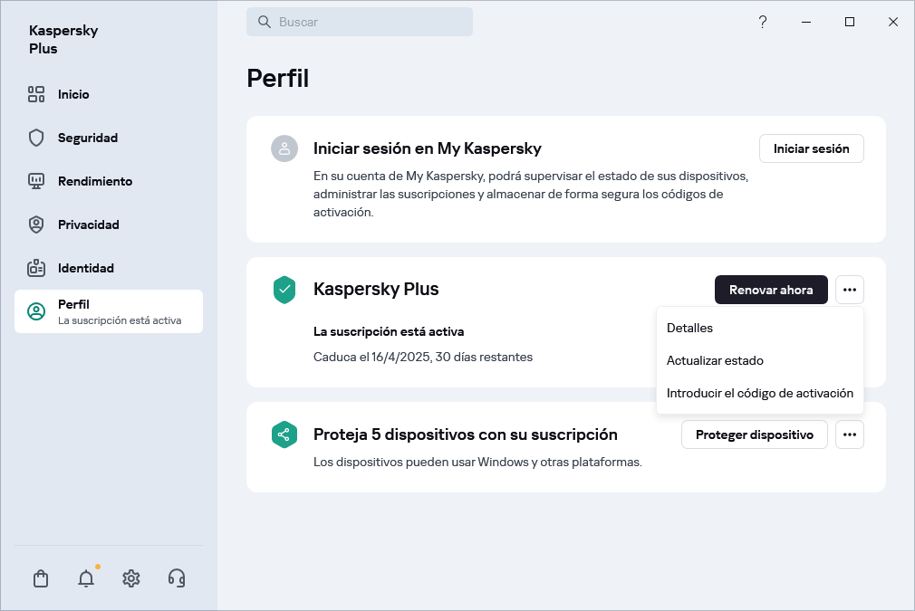Click the green shield subscription icon
This screenshot has width=915, height=611.
click(284, 290)
